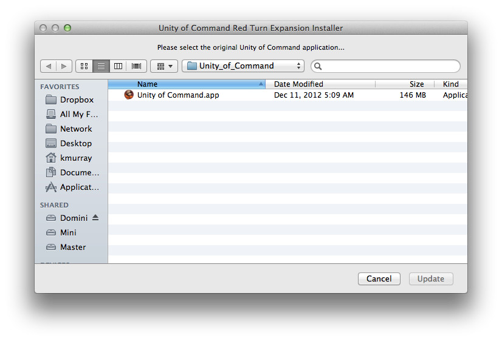Click the SHARED section header
Screen dimensions: 502x341
tap(54, 205)
